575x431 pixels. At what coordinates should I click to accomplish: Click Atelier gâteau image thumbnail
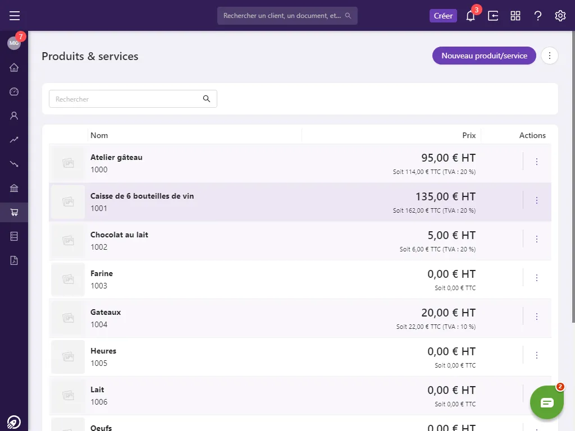[x=68, y=163]
